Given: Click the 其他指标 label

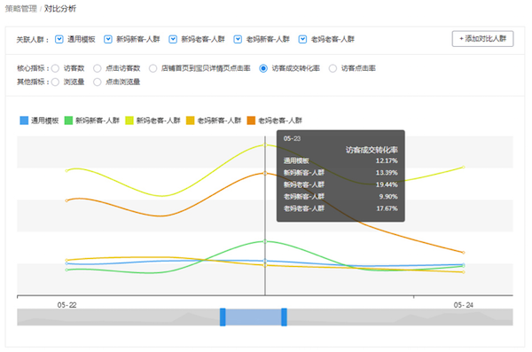Looking at the screenshot, I should point(33,82).
